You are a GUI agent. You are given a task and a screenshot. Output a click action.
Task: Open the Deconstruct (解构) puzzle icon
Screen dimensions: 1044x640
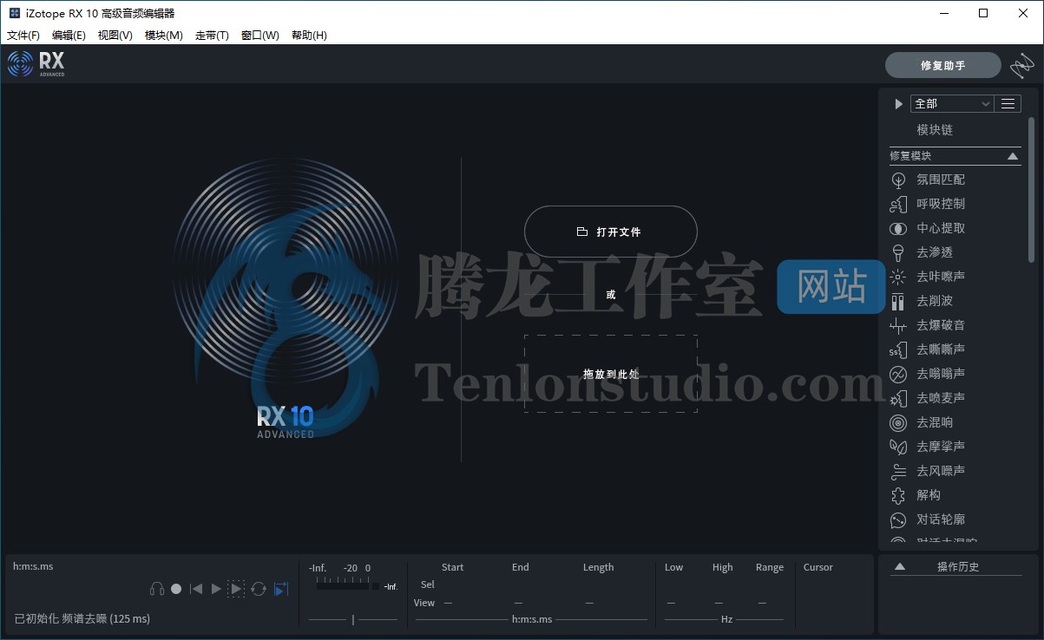pyautogui.click(x=898, y=495)
